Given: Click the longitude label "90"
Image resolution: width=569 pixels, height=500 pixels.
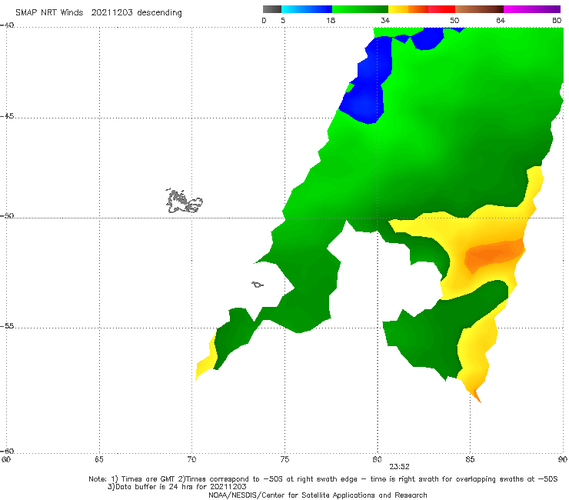Looking at the screenshot, I should pyautogui.click(x=563, y=459).
